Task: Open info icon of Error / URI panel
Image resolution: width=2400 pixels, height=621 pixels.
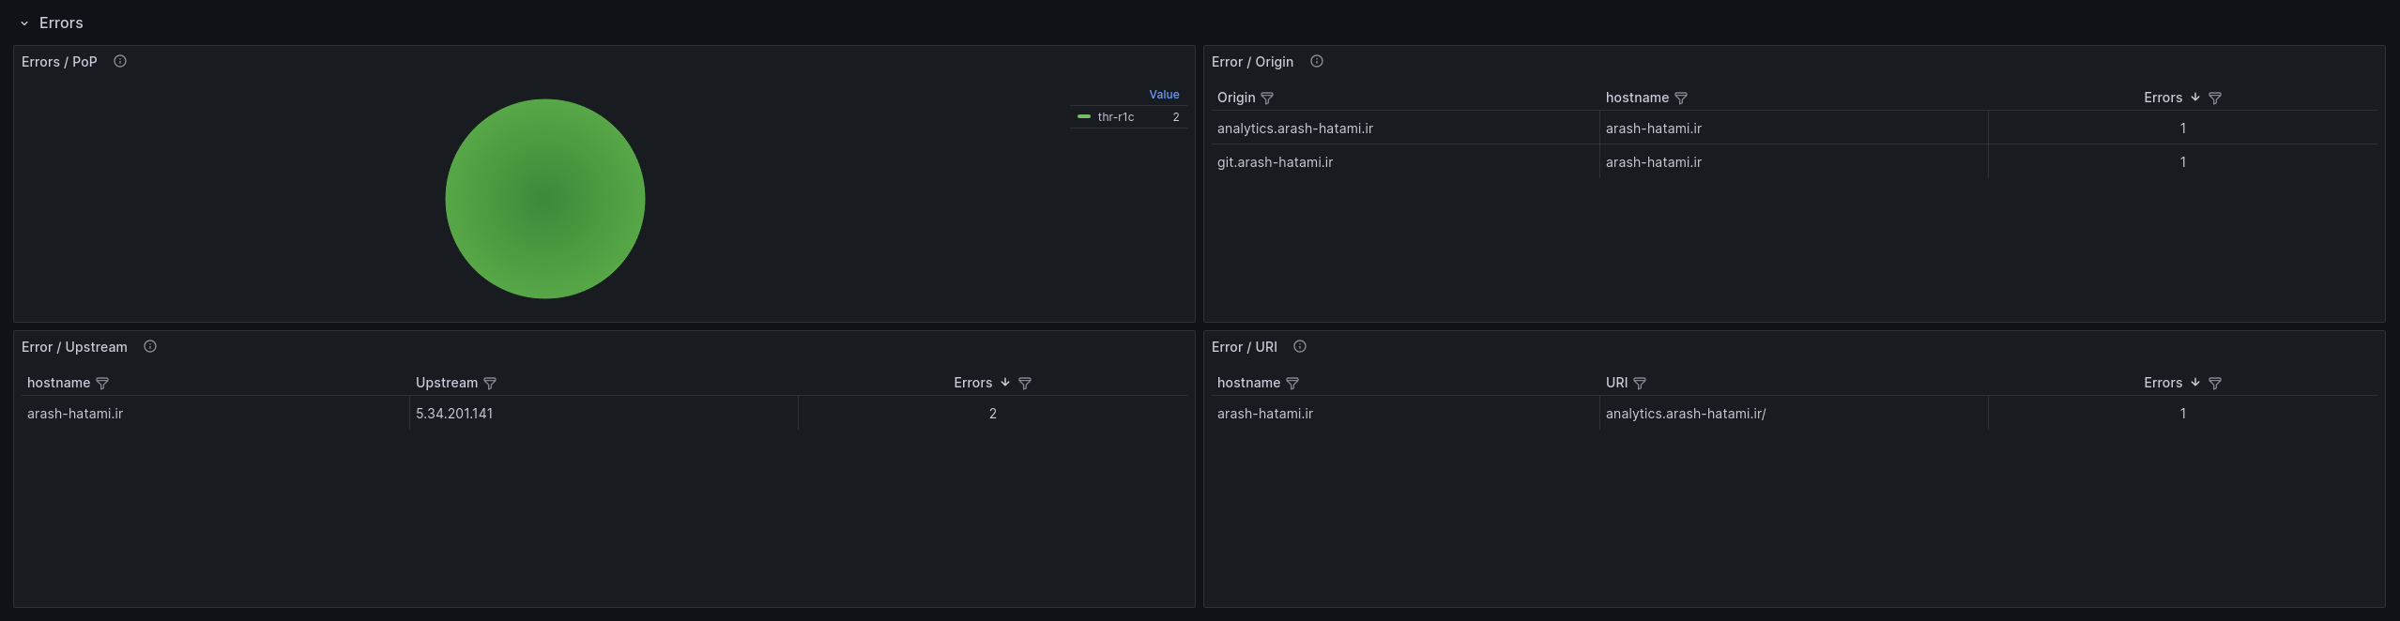Action: [1300, 347]
